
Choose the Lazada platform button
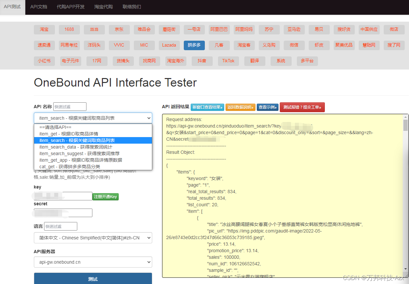pyautogui.click(x=169, y=45)
